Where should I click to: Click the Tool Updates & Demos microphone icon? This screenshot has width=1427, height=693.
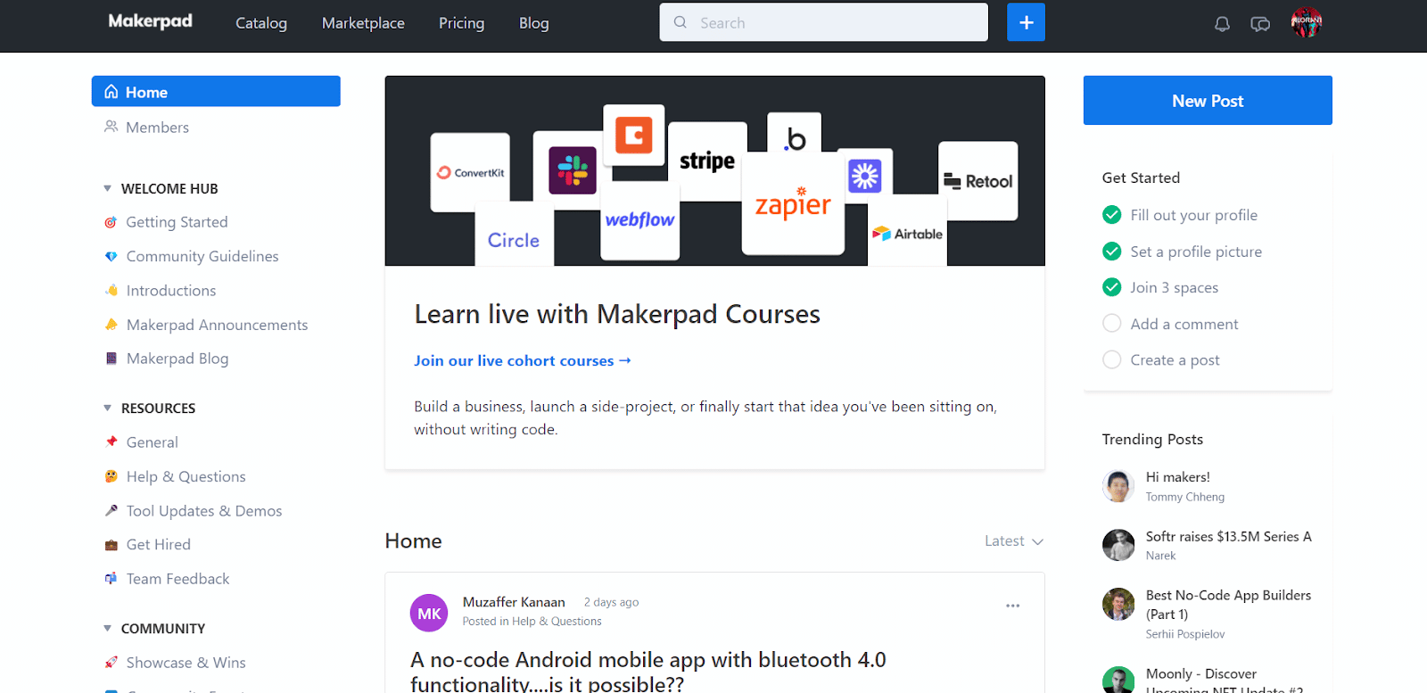coord(111,510)
